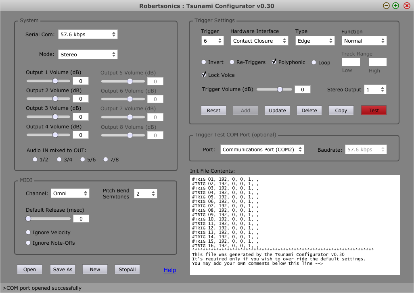
Task: Click the Open file button
Action: [29, 269]
